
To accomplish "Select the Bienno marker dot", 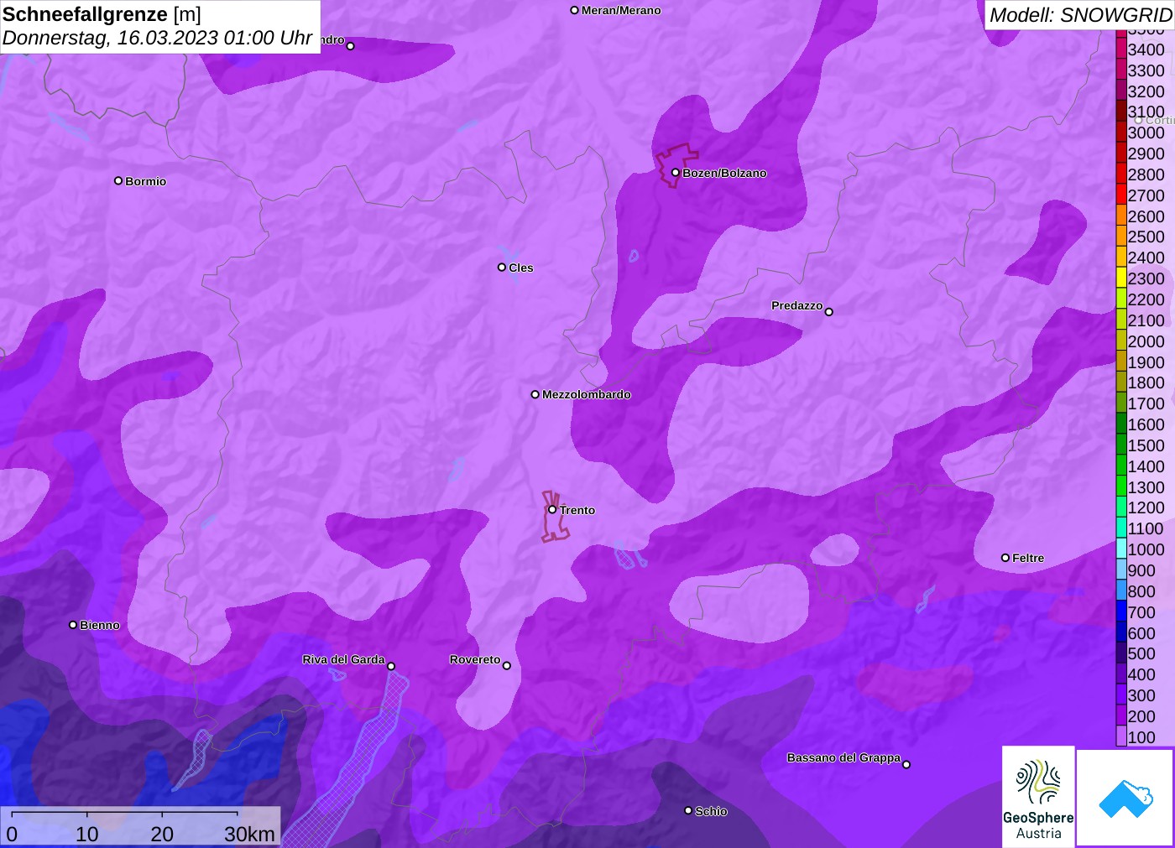I will [x=73, y=625].
